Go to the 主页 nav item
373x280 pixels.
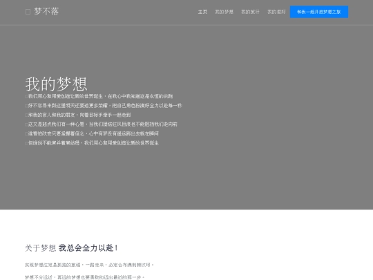(202, 12)
